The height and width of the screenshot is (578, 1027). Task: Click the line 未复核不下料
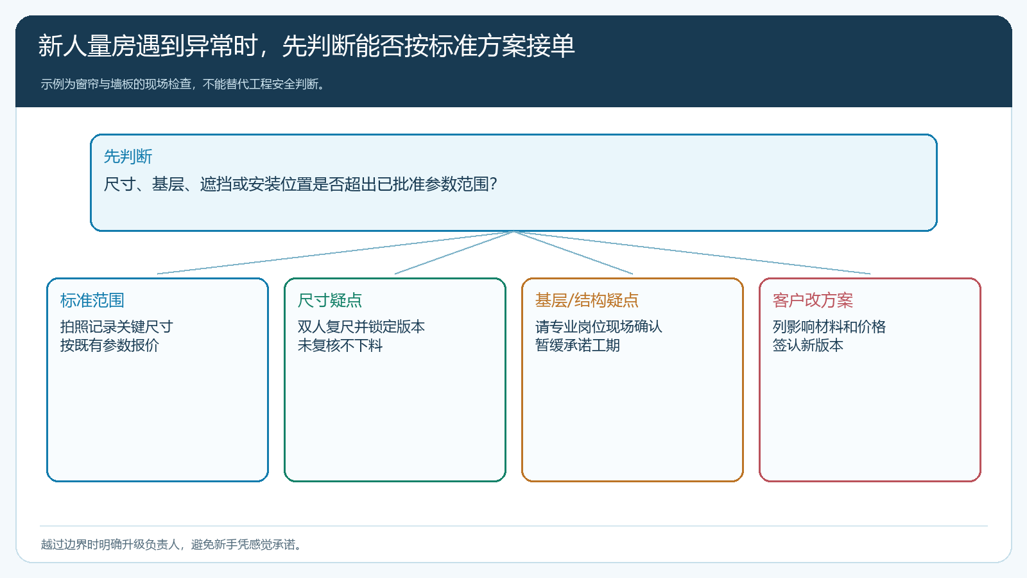click(x=340, y=345)
